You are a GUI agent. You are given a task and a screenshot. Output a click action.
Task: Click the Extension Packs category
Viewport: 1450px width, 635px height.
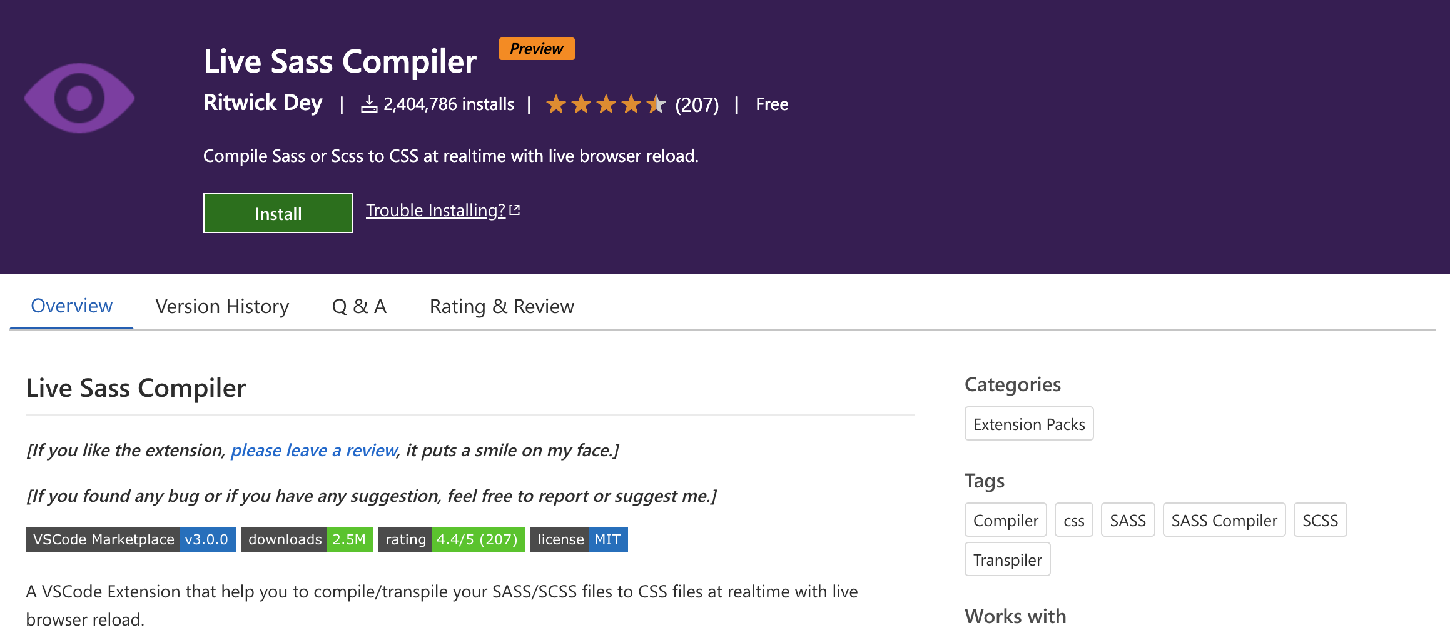pos(1028,424)
